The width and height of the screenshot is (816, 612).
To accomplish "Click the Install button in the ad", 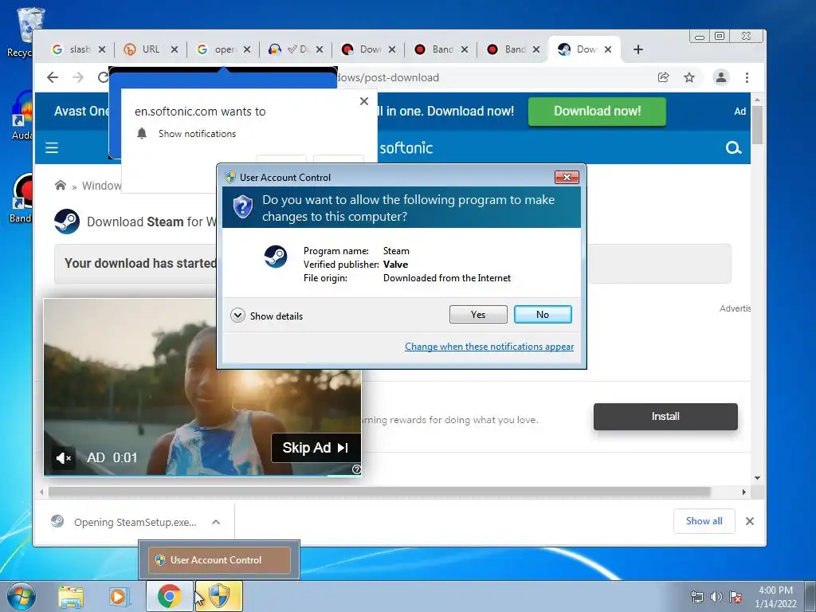I will [665, 416].
